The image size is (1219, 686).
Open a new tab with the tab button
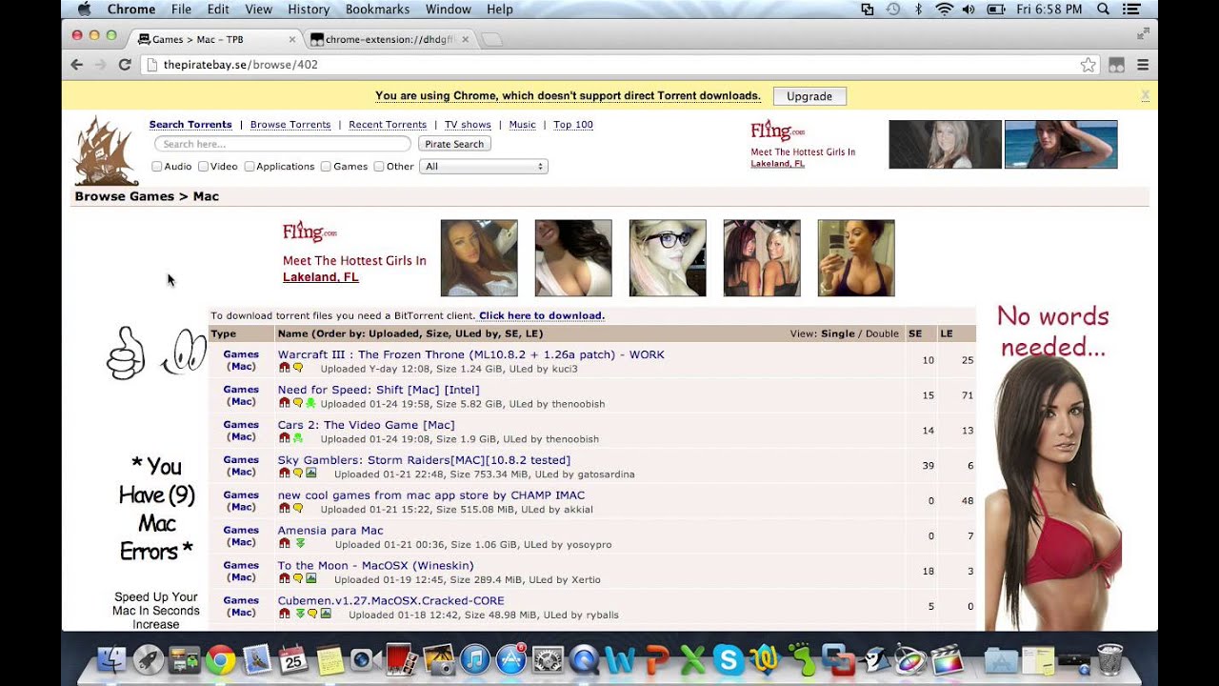pyautogui.click(x=491, y=39)
